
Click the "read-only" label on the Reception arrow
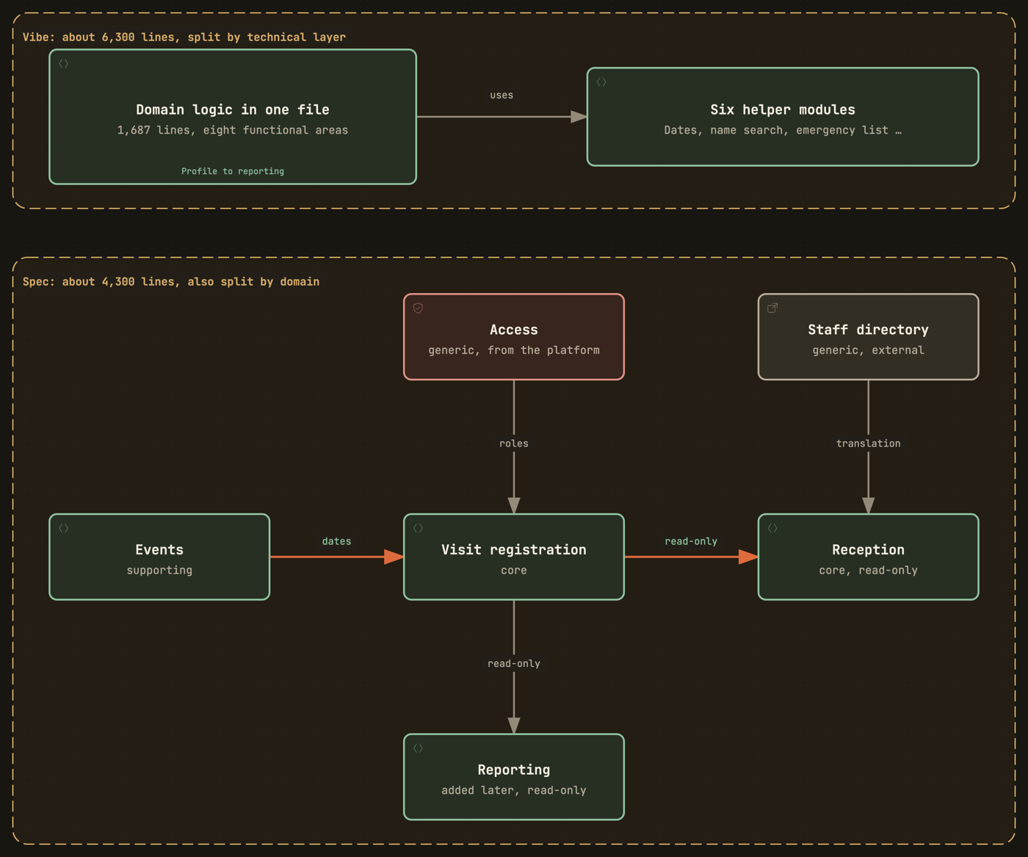coord(691,541)
